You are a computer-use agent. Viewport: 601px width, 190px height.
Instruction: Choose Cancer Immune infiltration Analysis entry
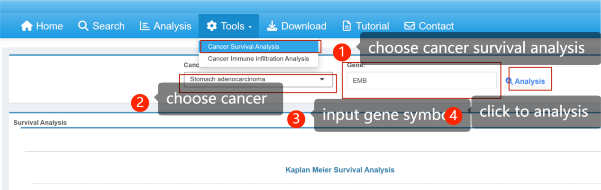[x=258, y=59]
